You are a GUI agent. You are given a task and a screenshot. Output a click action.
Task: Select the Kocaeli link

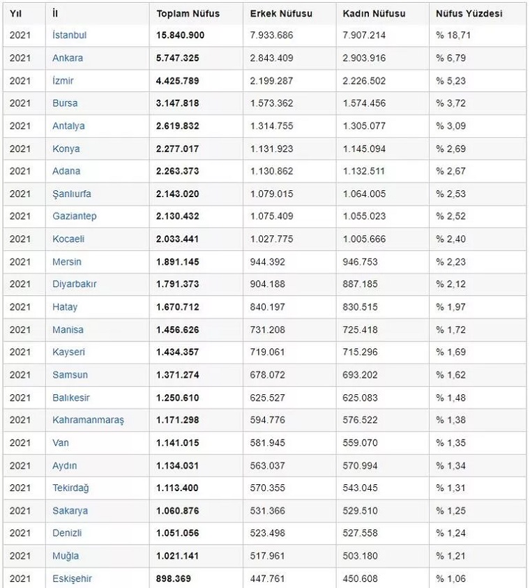point(68,239)
